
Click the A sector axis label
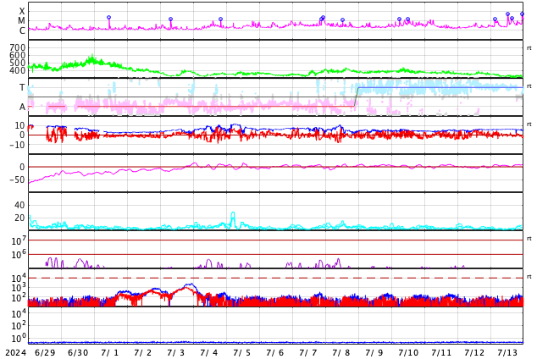[x=22, y=107]
